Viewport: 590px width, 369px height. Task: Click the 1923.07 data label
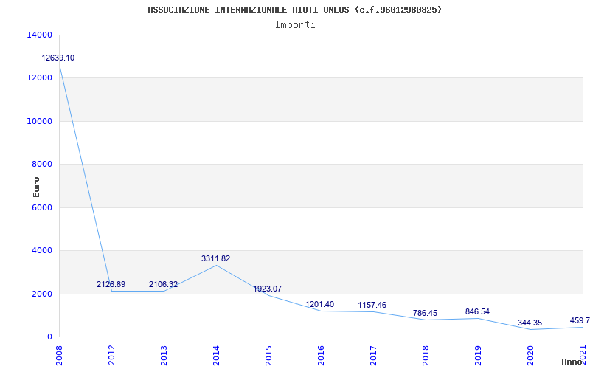(267, 289)
